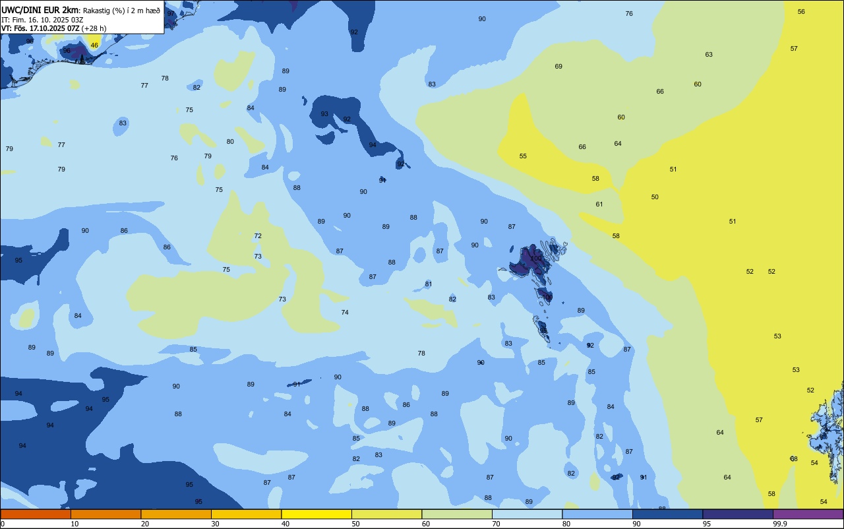Select the light blue 80–90 legend swatch

[x=597, y=514]
